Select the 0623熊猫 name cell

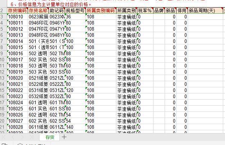tap(38, 17)
